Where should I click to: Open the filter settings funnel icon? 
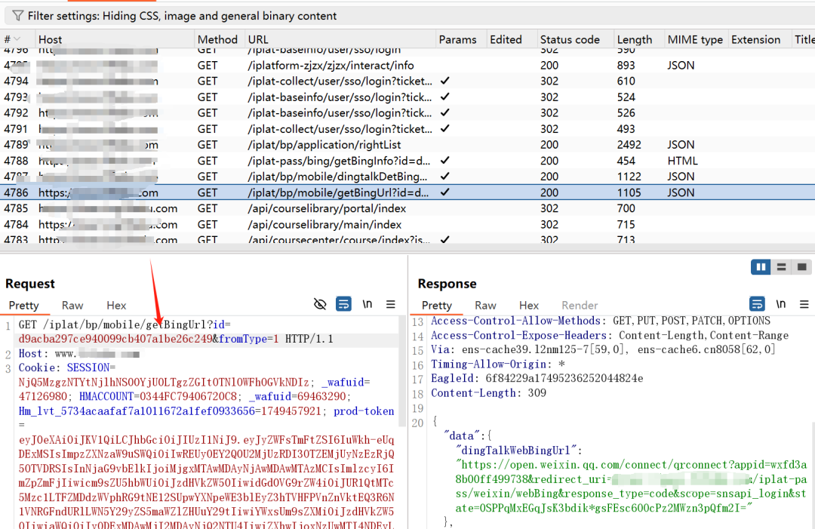coord(17,16)
